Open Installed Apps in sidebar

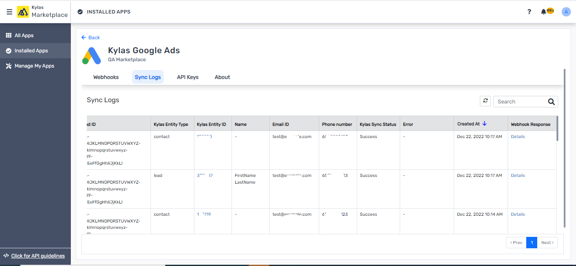point(35,51)
